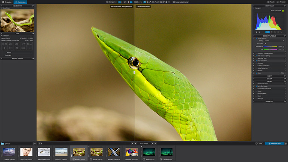Select the RGB histogram channel button
Image resolution: width=288 pixels, height=162 pixels.
(267, 32)
